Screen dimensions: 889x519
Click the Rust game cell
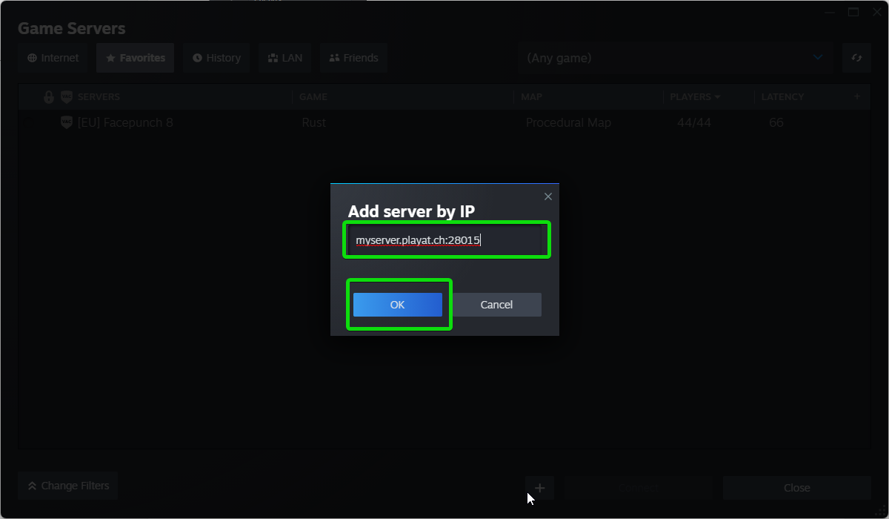[313, 122]
